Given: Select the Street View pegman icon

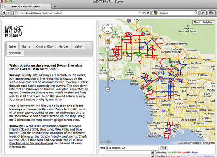Looking at the screenshot, I should click(x=108, y=42).
